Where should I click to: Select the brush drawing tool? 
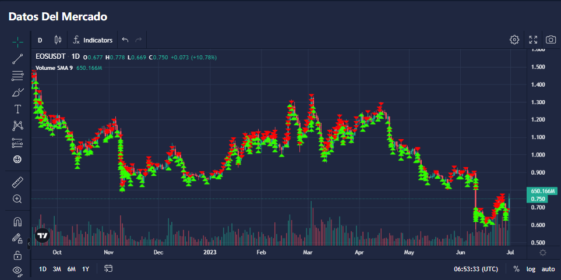point(17,92)
